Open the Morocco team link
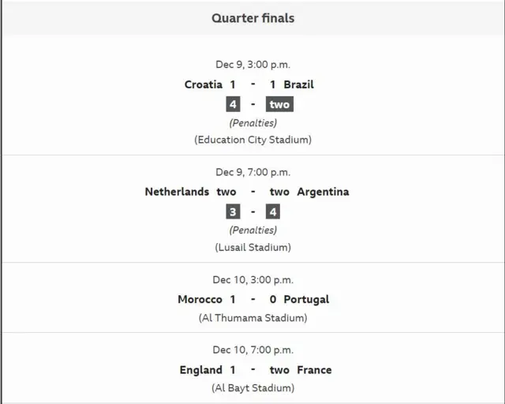 click(x=200, y=300)
